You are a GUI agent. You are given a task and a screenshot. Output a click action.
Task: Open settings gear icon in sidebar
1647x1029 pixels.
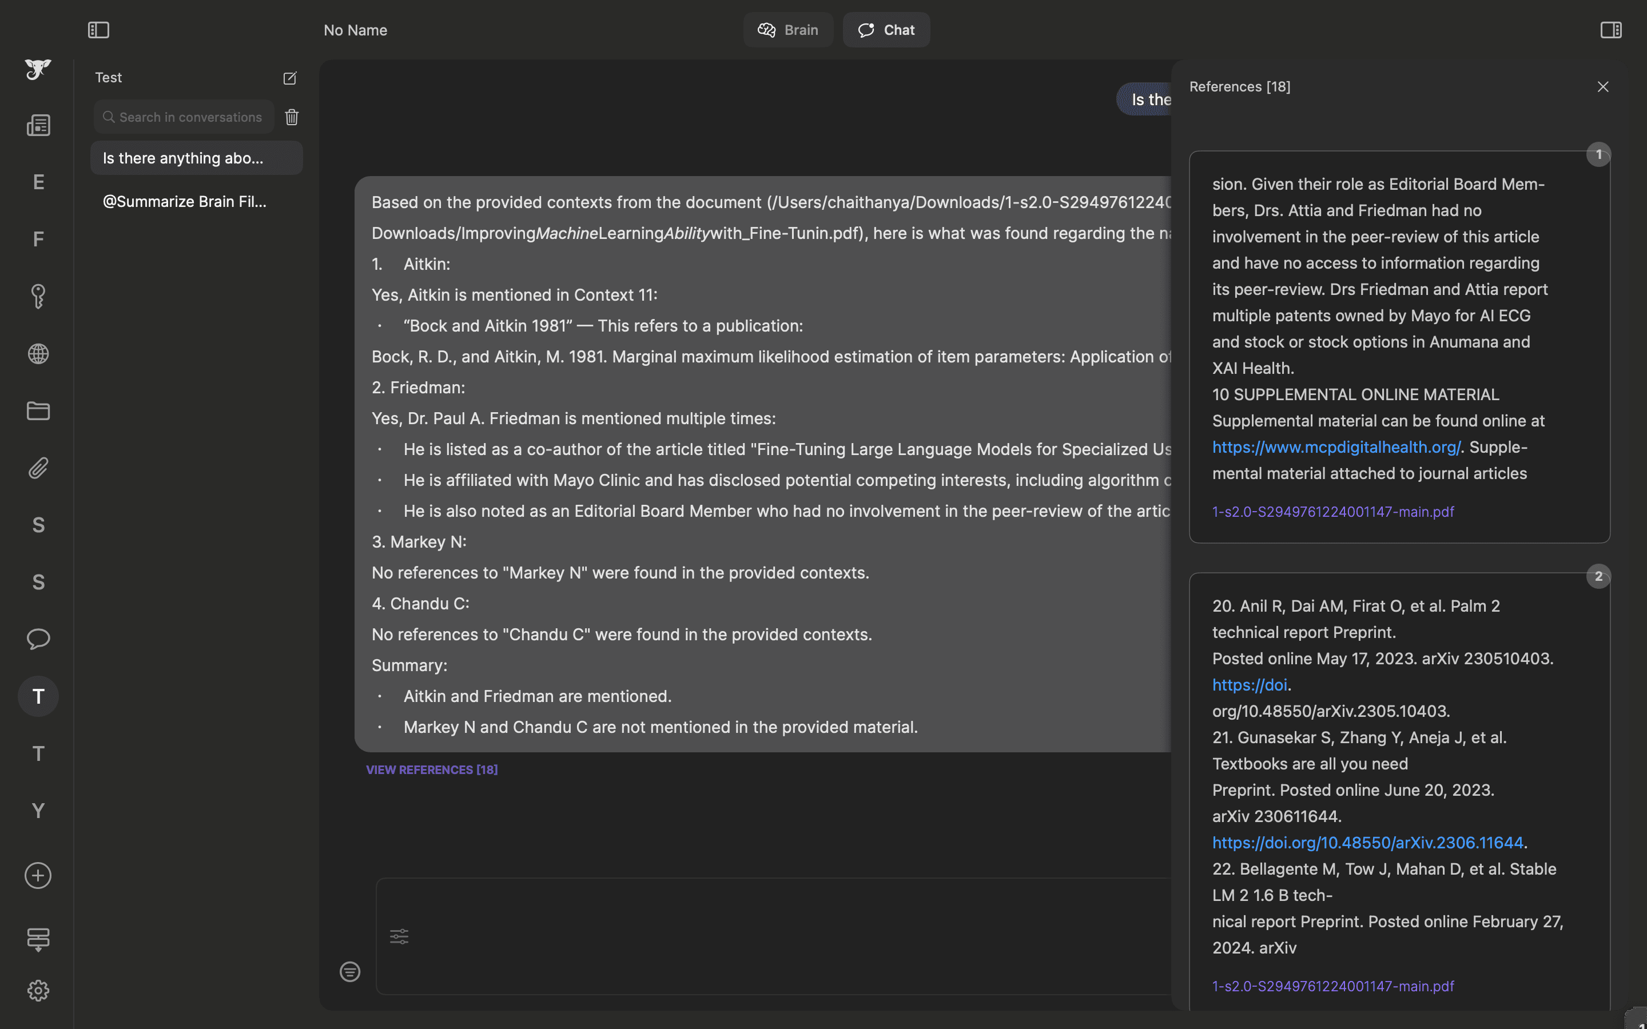tap(38, 990)
